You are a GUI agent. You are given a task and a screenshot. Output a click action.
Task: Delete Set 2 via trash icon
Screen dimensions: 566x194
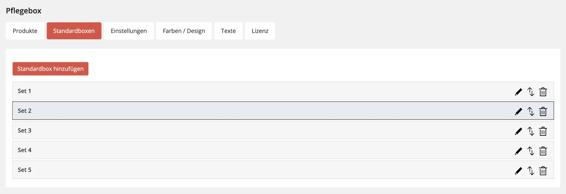point(543,112)
